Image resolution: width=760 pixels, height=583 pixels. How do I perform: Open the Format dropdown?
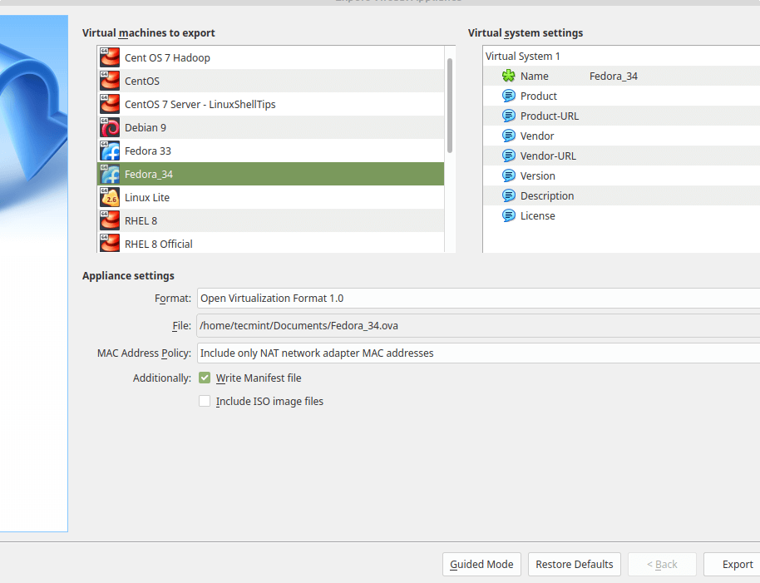click(478, 298)
